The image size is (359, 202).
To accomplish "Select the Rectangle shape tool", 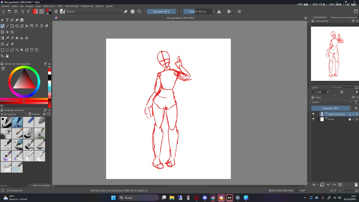I will pos(12,26).
